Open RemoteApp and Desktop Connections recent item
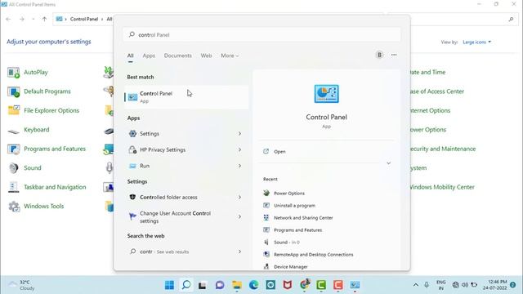 pos(314,254)
